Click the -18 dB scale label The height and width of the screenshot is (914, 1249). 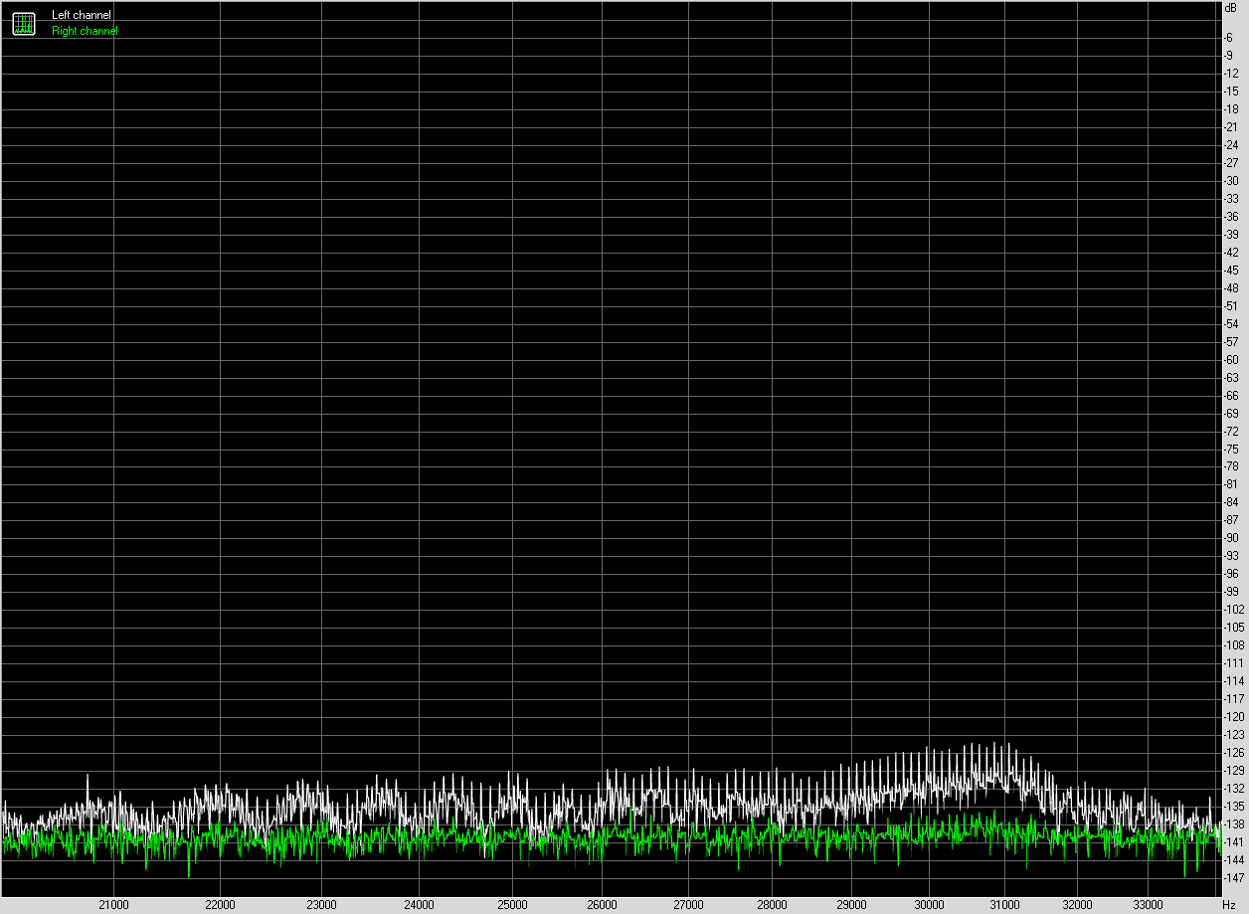click(1231, 109)
